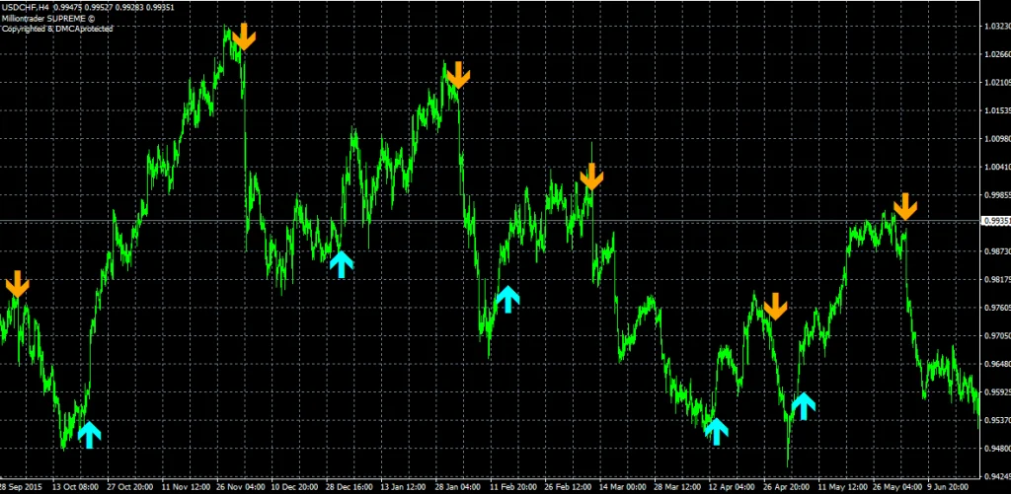The height and width of the screenshot is (494, 1011).
Task: Click the cyan up arrow near 28 Dec
Action: pos(341,263)
